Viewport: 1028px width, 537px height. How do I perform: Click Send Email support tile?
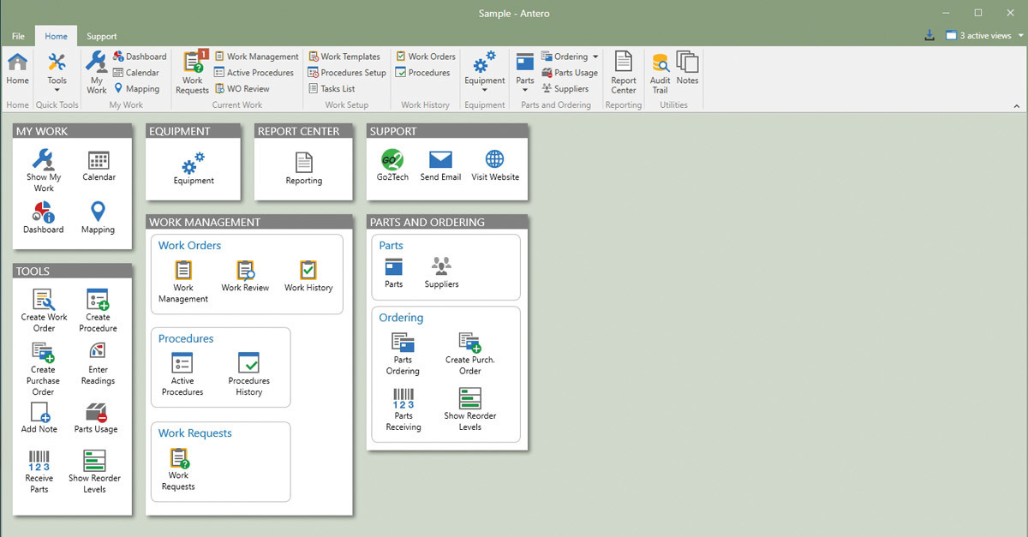440,165
